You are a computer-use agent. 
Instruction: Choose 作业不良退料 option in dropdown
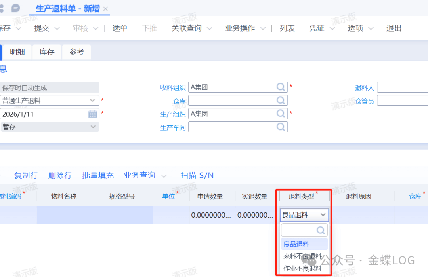pyautogui.click(x=302, y=268)
